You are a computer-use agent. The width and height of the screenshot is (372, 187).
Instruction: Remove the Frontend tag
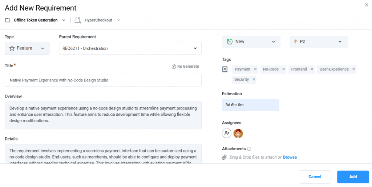pyautogui.click(x=312, y=69)
